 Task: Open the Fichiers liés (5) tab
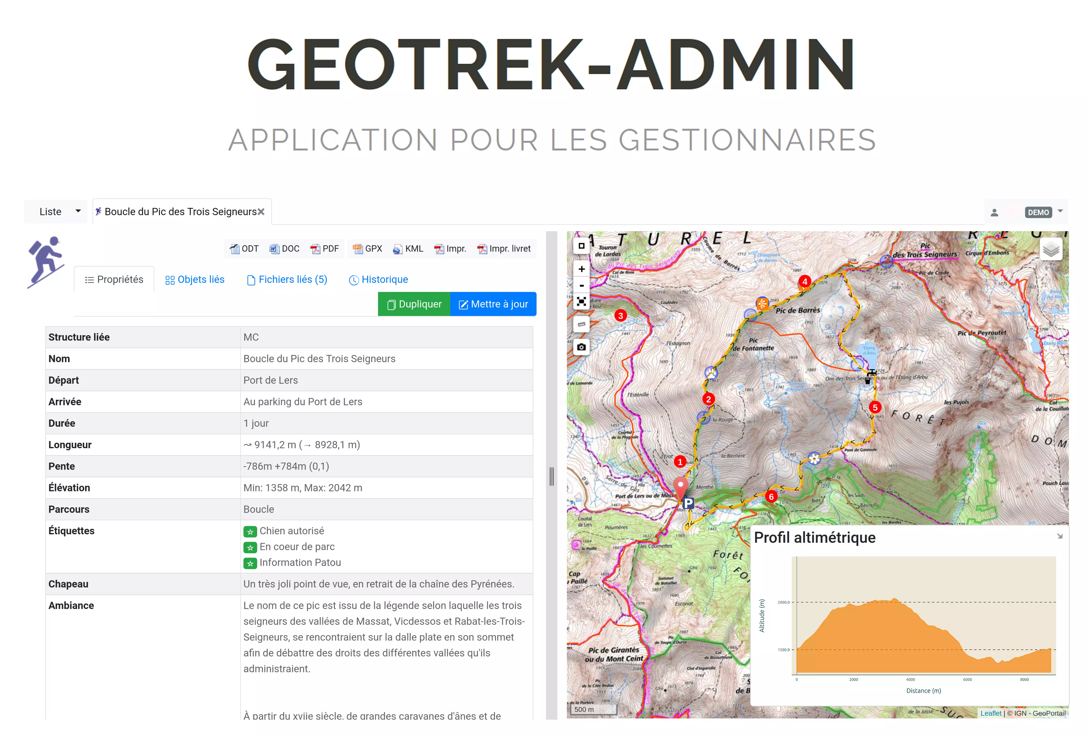[x=287, y=280]
